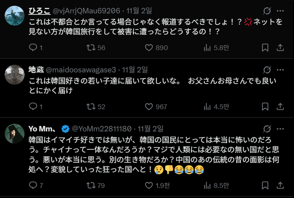Reply to ひろこ's tweet
The height and width of the screenshot is (198, 294).
click(33, 47)
